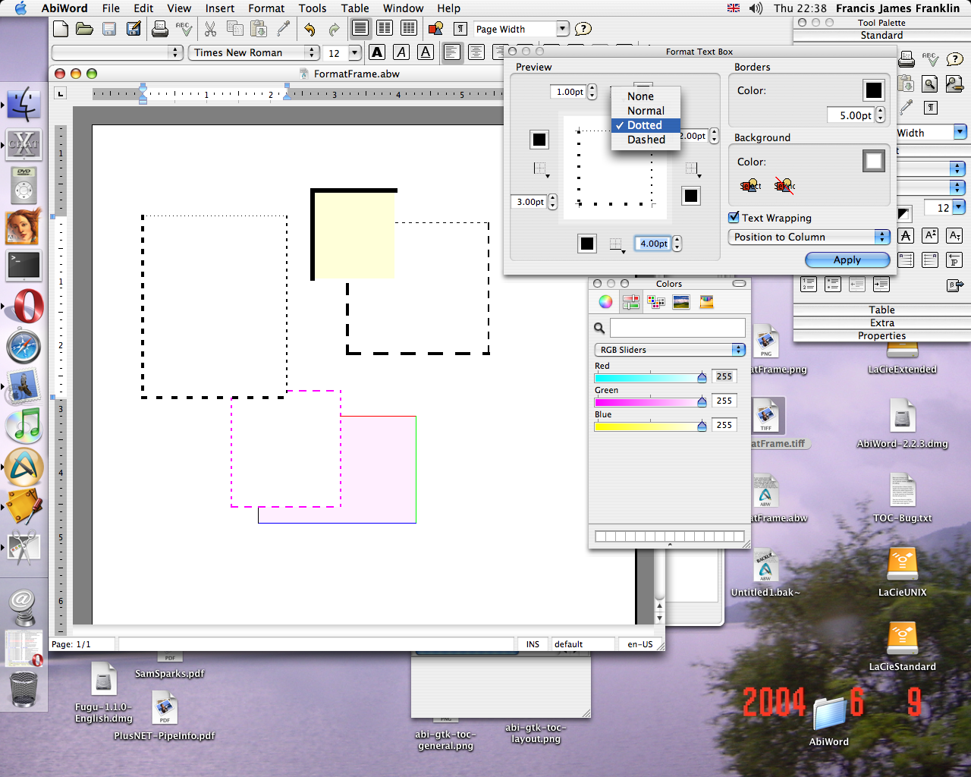Toggle right border button in Preview
This screenshot has height=777, width=971.
tap(691, 196)
